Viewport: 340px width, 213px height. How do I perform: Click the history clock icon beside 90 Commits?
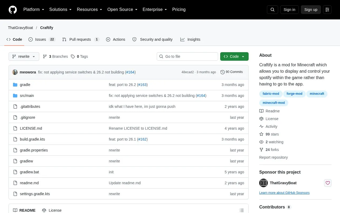(x=223, y=72)
